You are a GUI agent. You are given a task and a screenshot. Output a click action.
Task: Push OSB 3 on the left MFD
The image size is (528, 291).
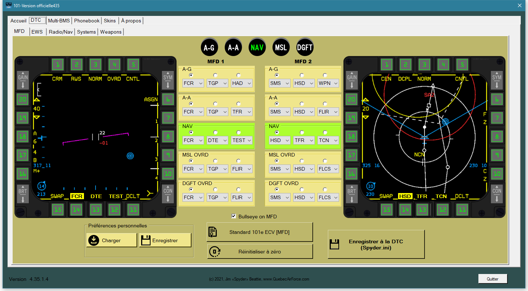96,65
